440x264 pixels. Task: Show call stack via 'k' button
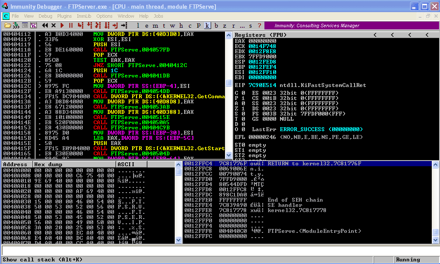[x=207, y=26]
